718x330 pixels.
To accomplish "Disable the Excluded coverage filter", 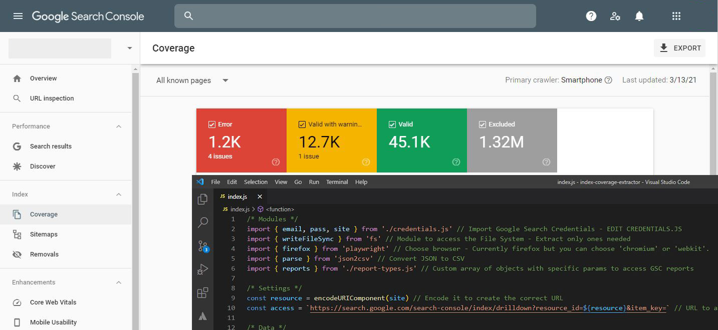I will 483,124.
